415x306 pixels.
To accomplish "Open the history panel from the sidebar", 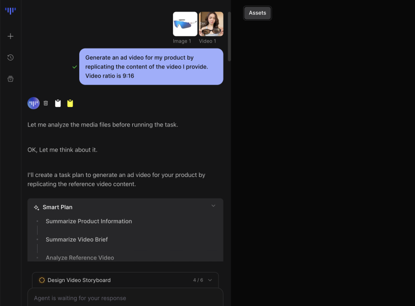I will [x=11, y=57].
